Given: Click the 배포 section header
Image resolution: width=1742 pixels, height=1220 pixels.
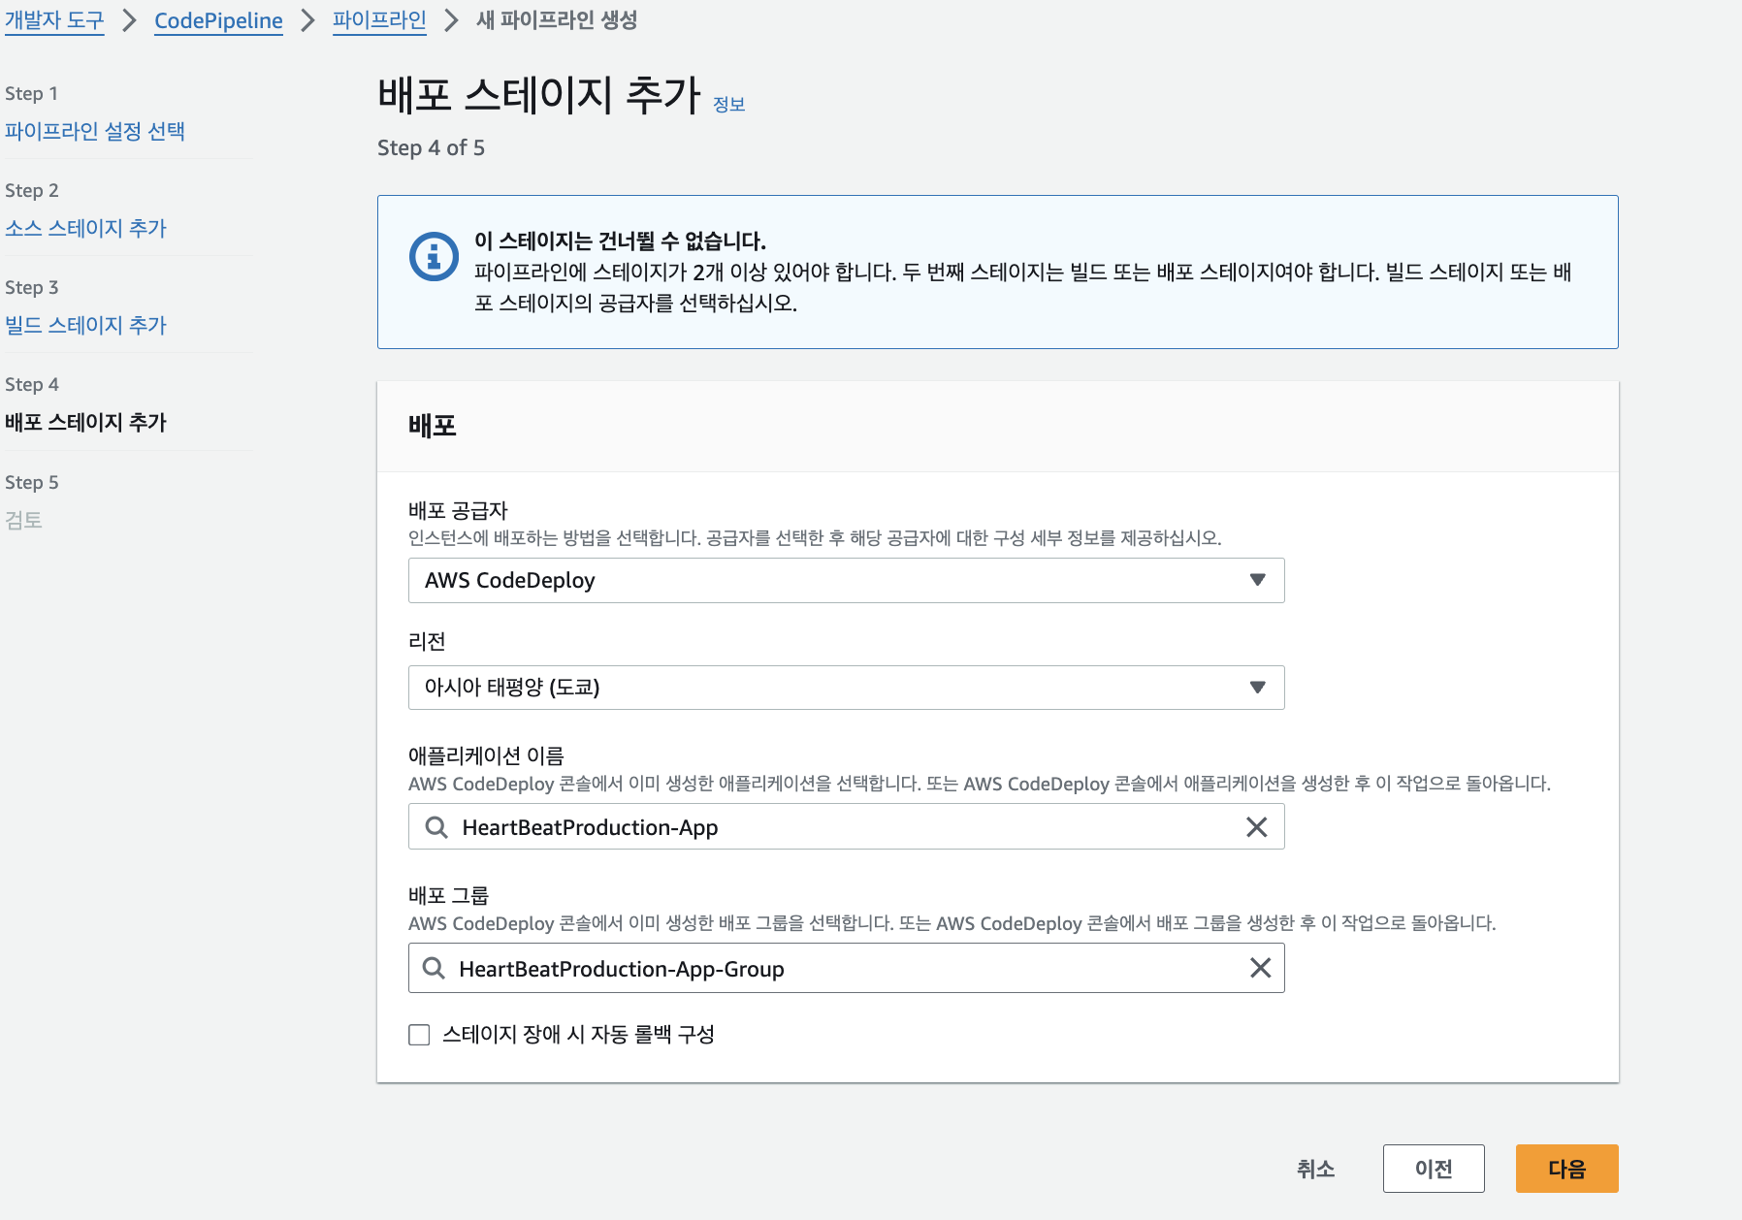Looking at the screenshot, I should pos(433,426).
